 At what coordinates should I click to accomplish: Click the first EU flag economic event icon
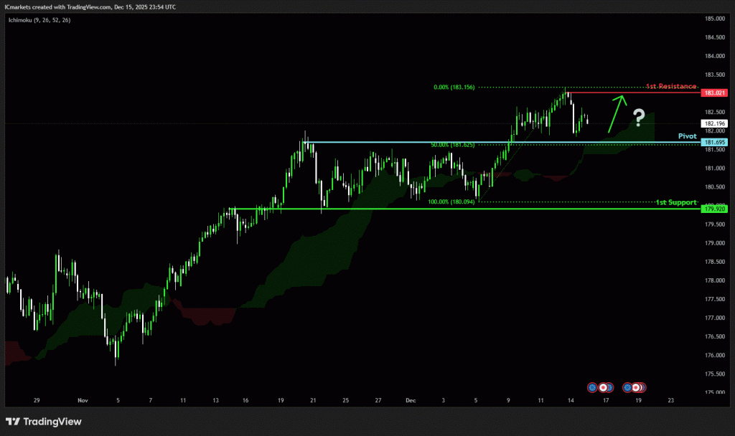point(592,387)
